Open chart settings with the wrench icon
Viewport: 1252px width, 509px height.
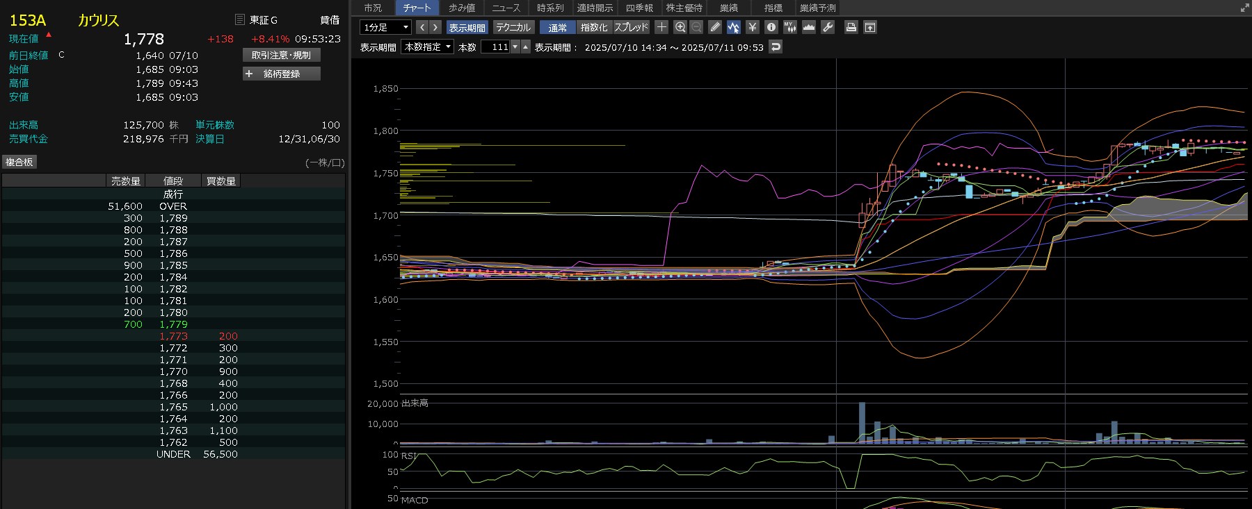pyautogui.click(x=827, y=27)
